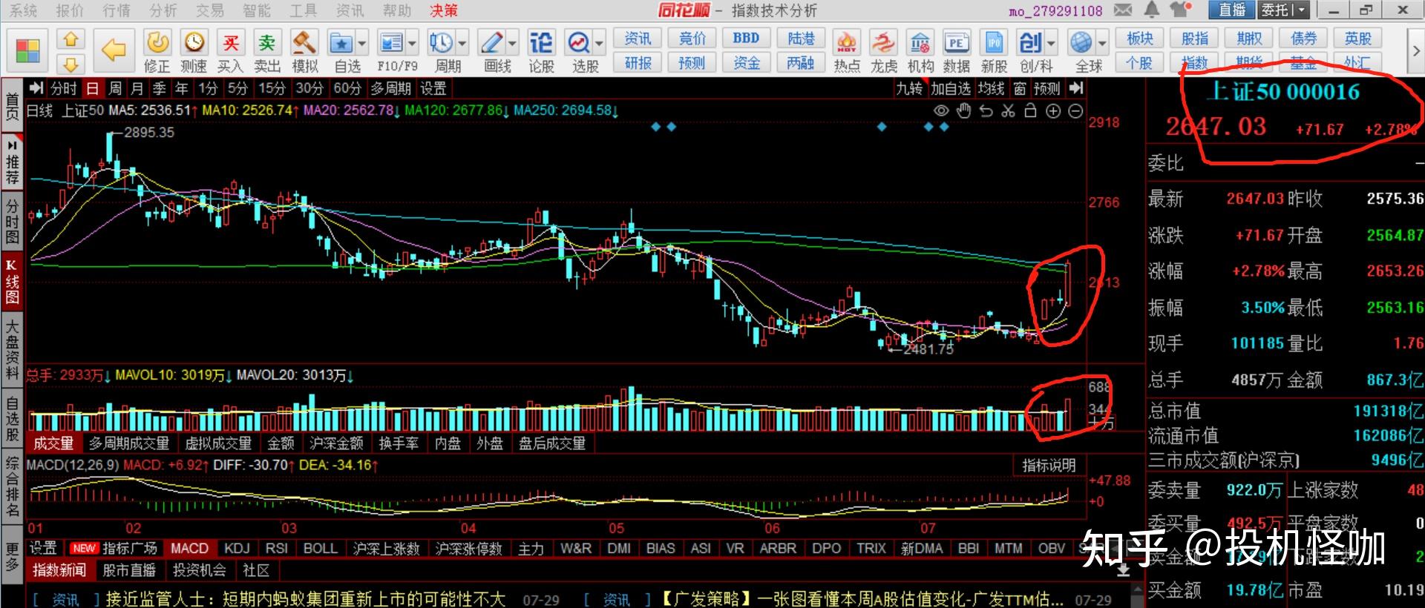Viewport: 1425px width, 608px height.
Task: Open the 交易 menu
Action: (x=210, y=10)
